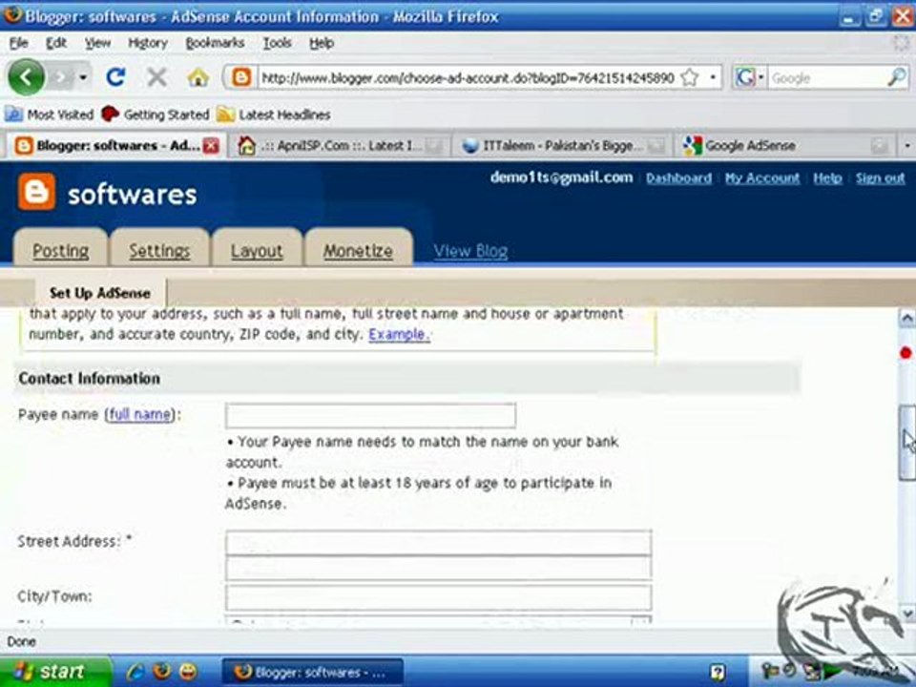
Task: Open the Latest Headlines feed bookmark
Action: [x=274, y=114]
